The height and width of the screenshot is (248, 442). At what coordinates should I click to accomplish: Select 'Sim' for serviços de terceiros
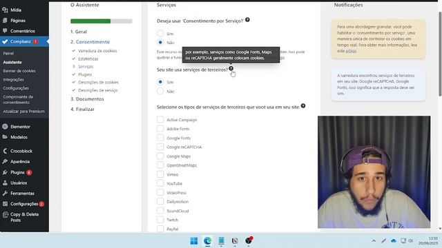click(x=160, y=82)
